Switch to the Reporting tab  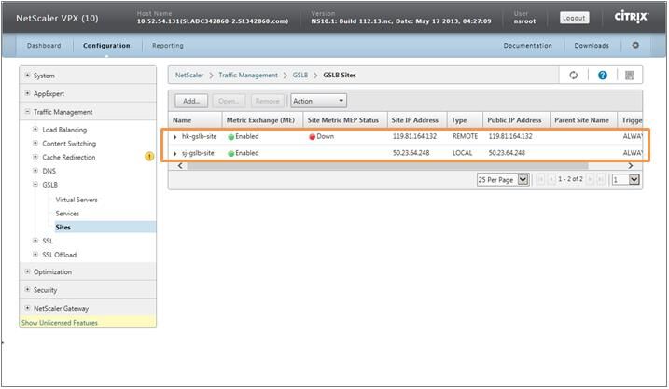[x=168, y=45]
